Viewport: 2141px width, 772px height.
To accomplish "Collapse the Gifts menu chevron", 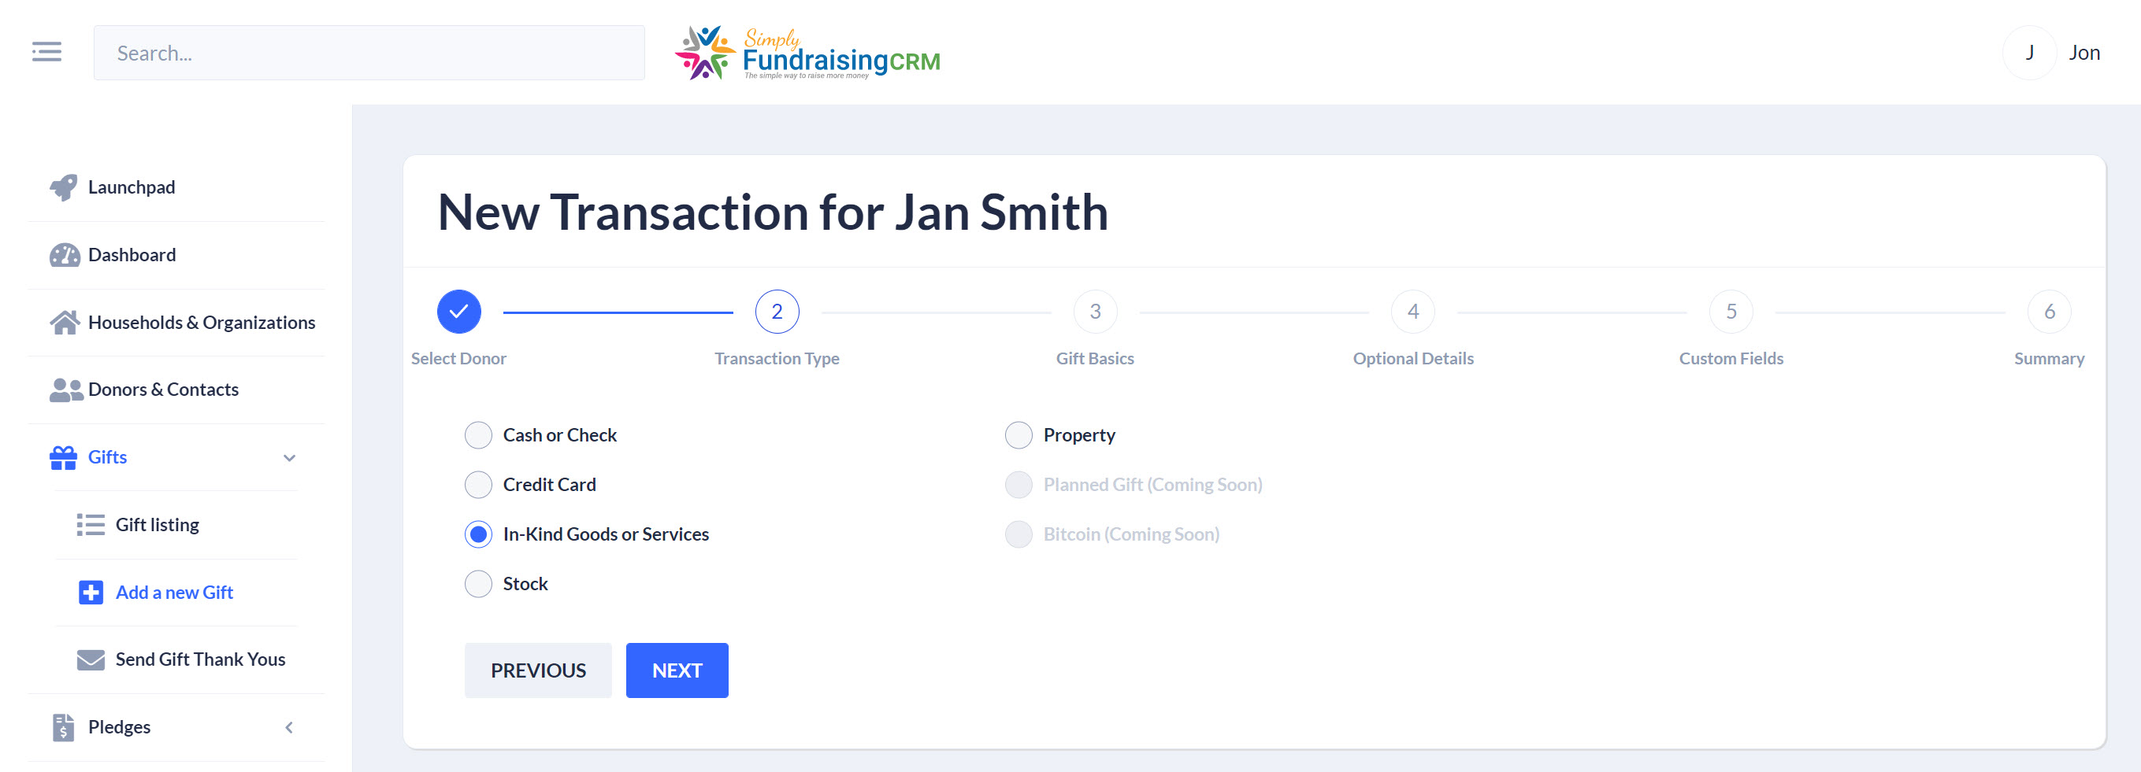I will click(x=289, y=457).
